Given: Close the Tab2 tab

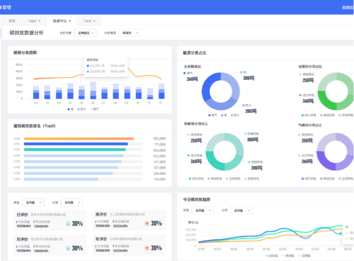Looking at the screenshot, I should click(x=39, y=21).
